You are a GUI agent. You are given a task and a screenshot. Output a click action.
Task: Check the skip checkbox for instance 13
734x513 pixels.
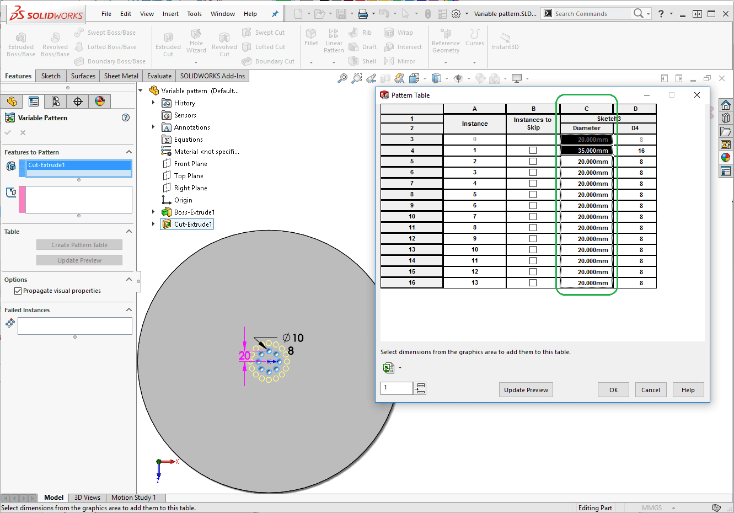(533, 283)
